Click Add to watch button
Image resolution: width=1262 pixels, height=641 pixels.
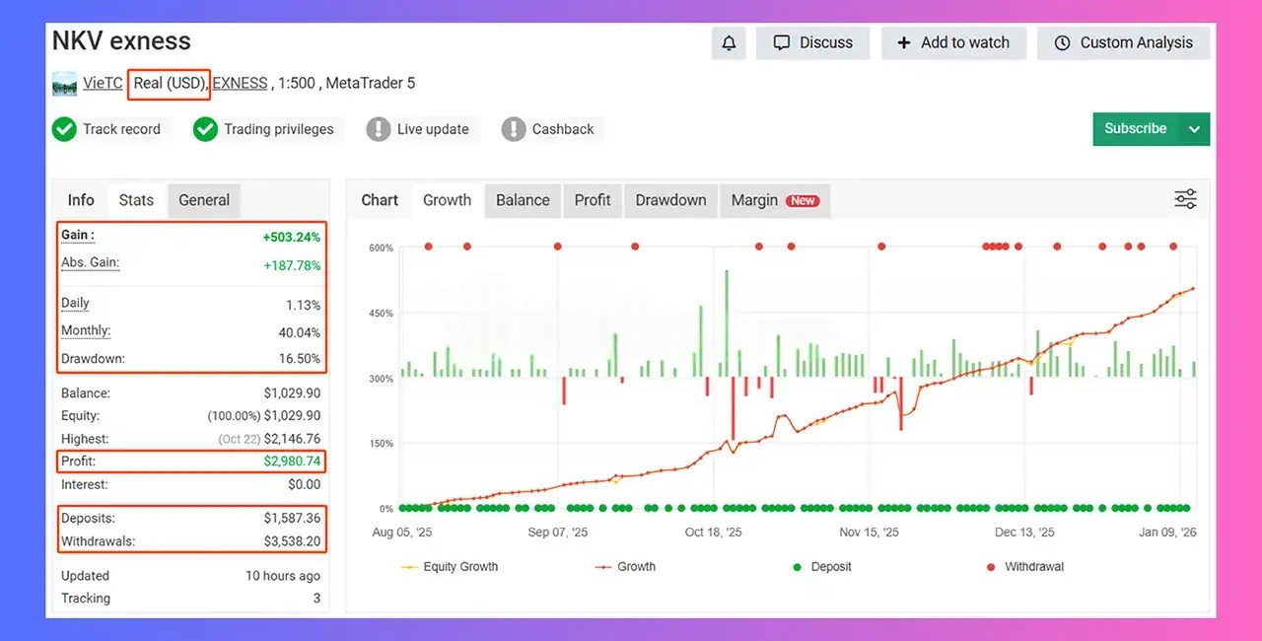pos(953,42)
